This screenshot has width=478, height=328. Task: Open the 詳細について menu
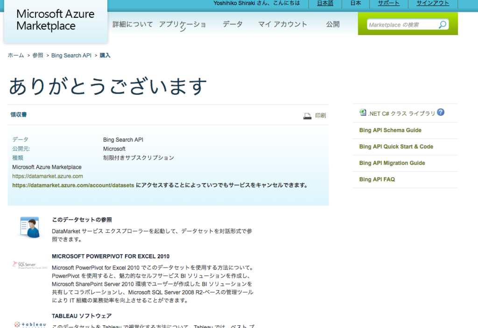point(133,24)
